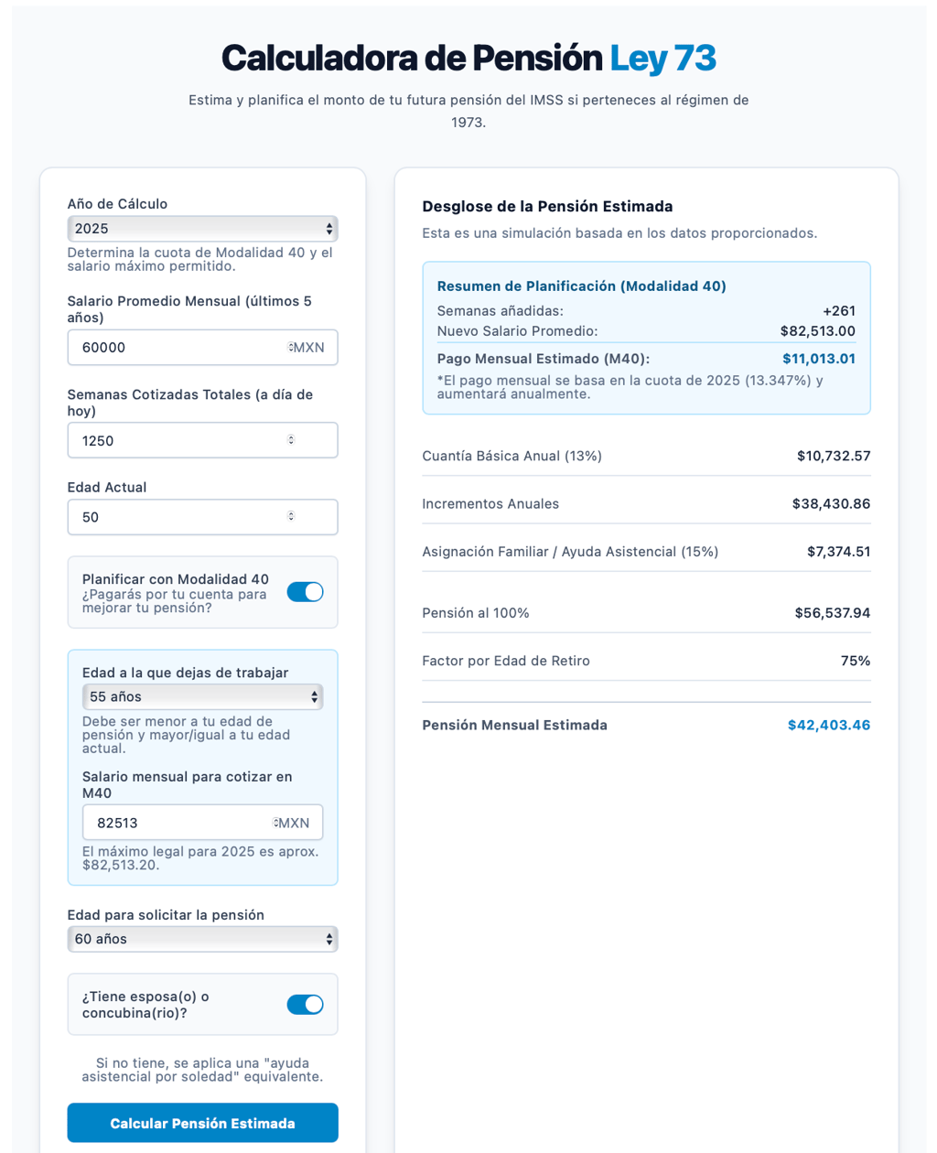Click spinner arrows in Semanas Cotizadas field

click(291, 440)
